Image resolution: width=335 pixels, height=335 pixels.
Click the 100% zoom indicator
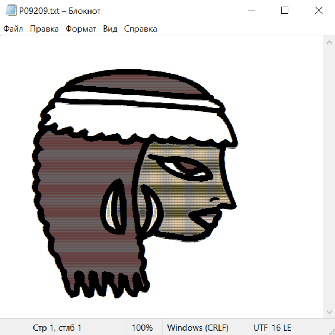pos(142,328)
